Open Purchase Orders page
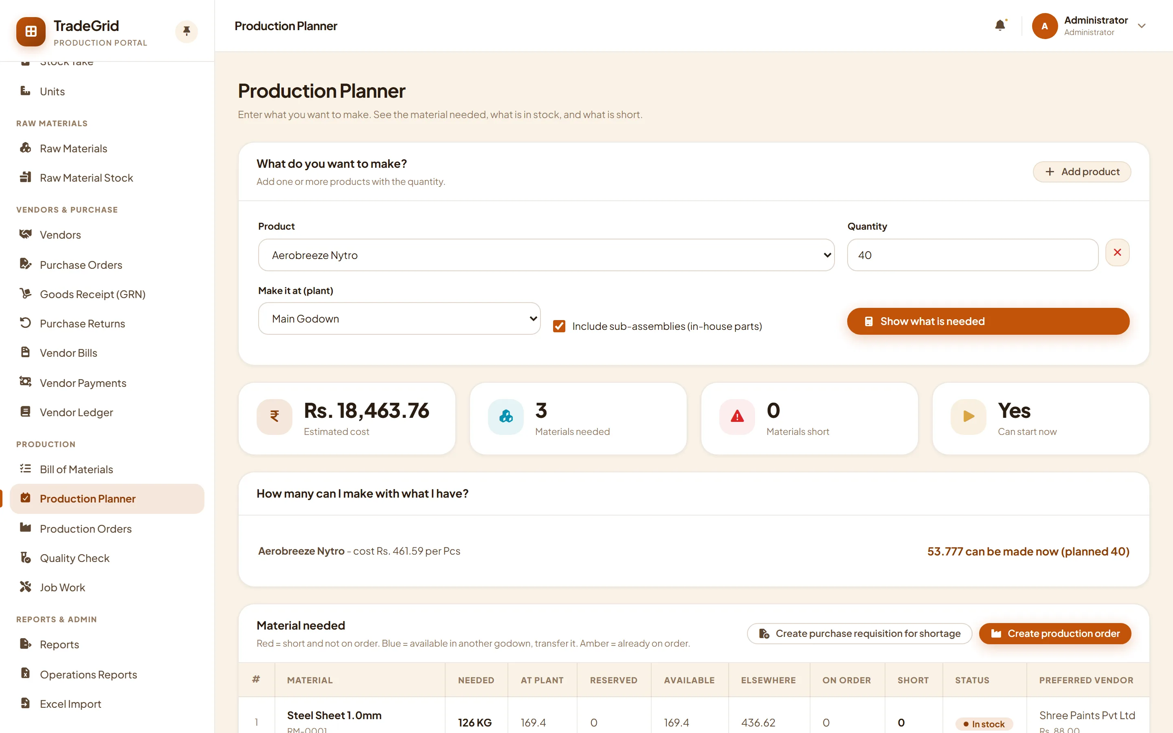The image size is (1173, 733). point(107,265)
